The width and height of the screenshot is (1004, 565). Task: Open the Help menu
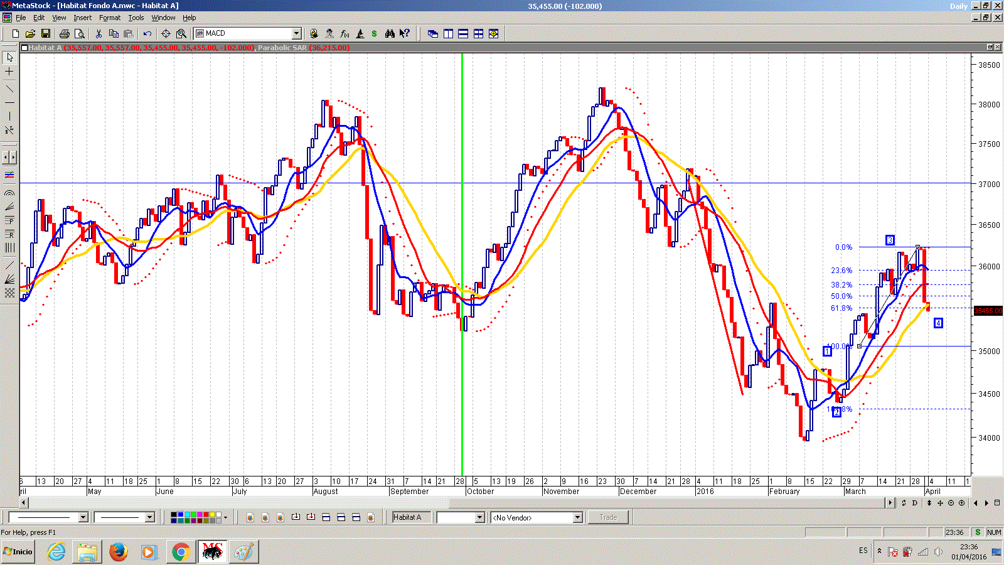point(189,18)
